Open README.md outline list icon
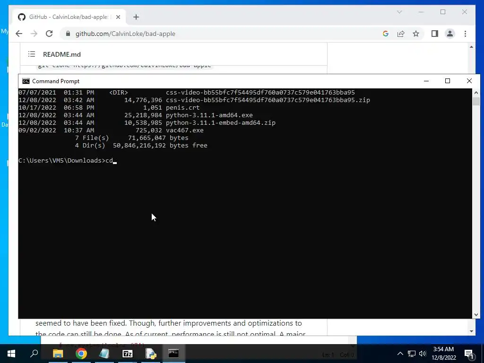 coord(32,54)
